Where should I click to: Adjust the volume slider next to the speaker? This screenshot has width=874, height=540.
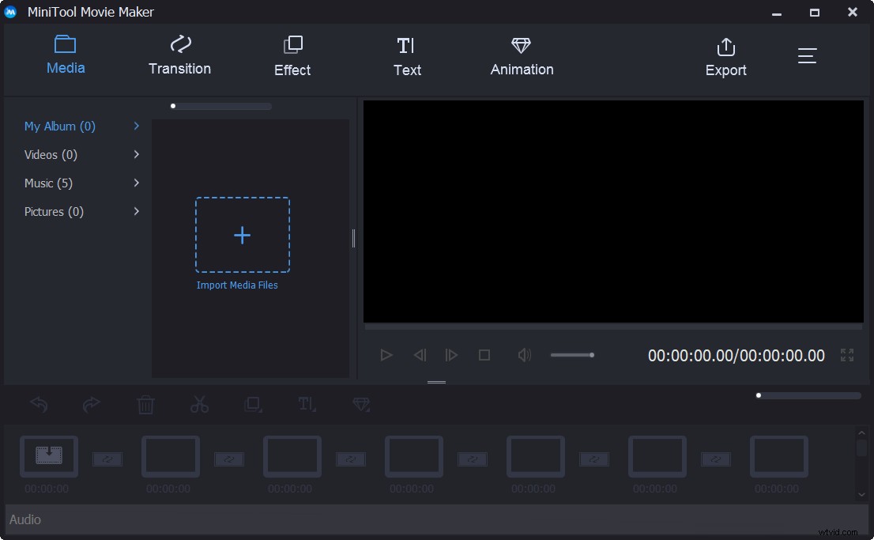tap(572, 355)
